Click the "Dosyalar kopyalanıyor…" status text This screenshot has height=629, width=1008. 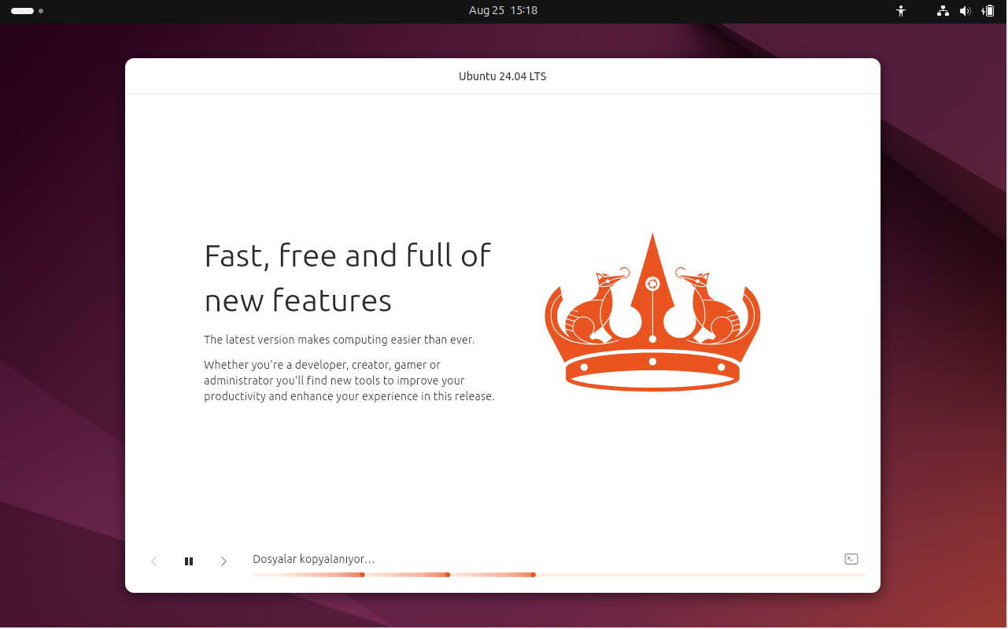[x=313, y=559]
